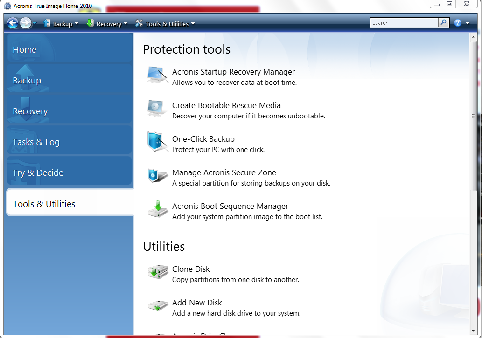Close the Acronis True Image window
Viewport: 482px width, 338px height.
pyautogui.click(x=467, y=4)
